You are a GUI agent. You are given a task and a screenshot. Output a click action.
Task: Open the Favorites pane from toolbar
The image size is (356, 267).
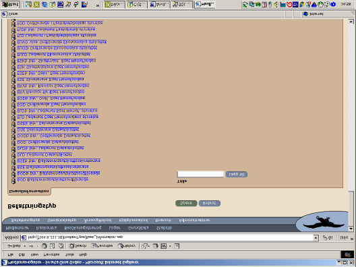click(102, 246)
